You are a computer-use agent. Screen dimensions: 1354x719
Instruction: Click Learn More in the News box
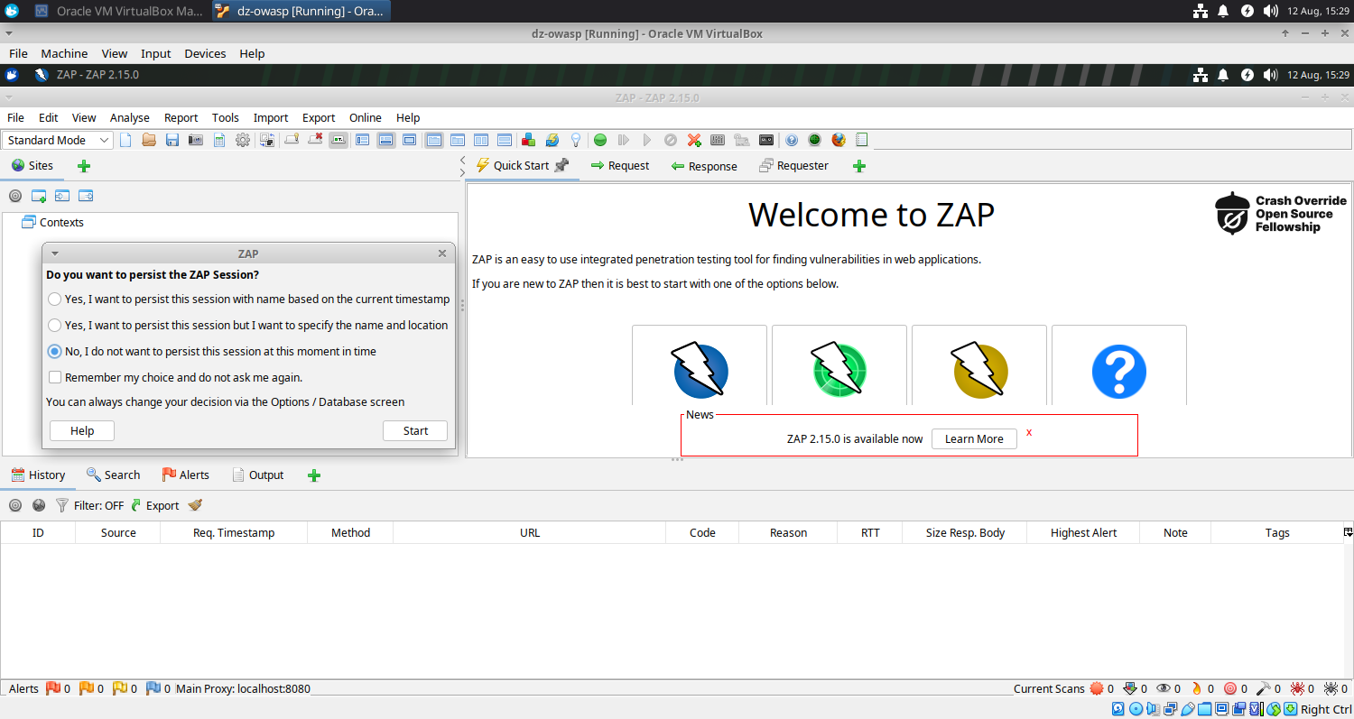pyautogui.click(x=974, y=438)
